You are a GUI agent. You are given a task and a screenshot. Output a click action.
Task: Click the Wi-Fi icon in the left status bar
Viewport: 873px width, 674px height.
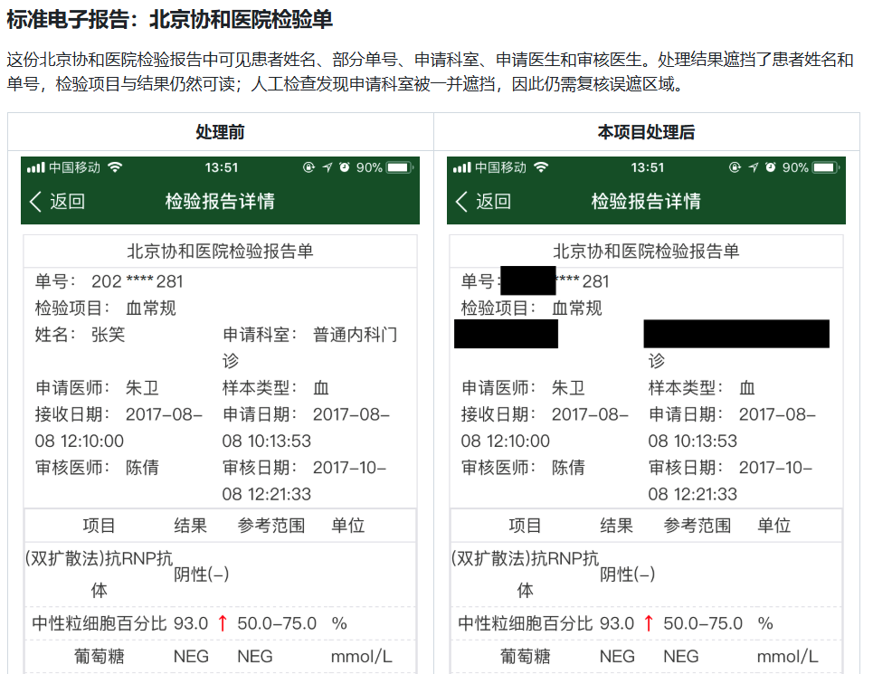115,167
